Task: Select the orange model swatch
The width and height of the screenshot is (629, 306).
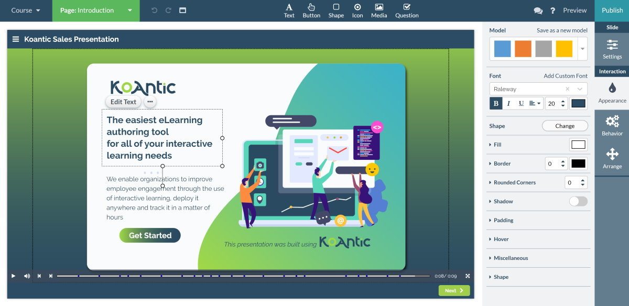Action: (x=523, y=49)
